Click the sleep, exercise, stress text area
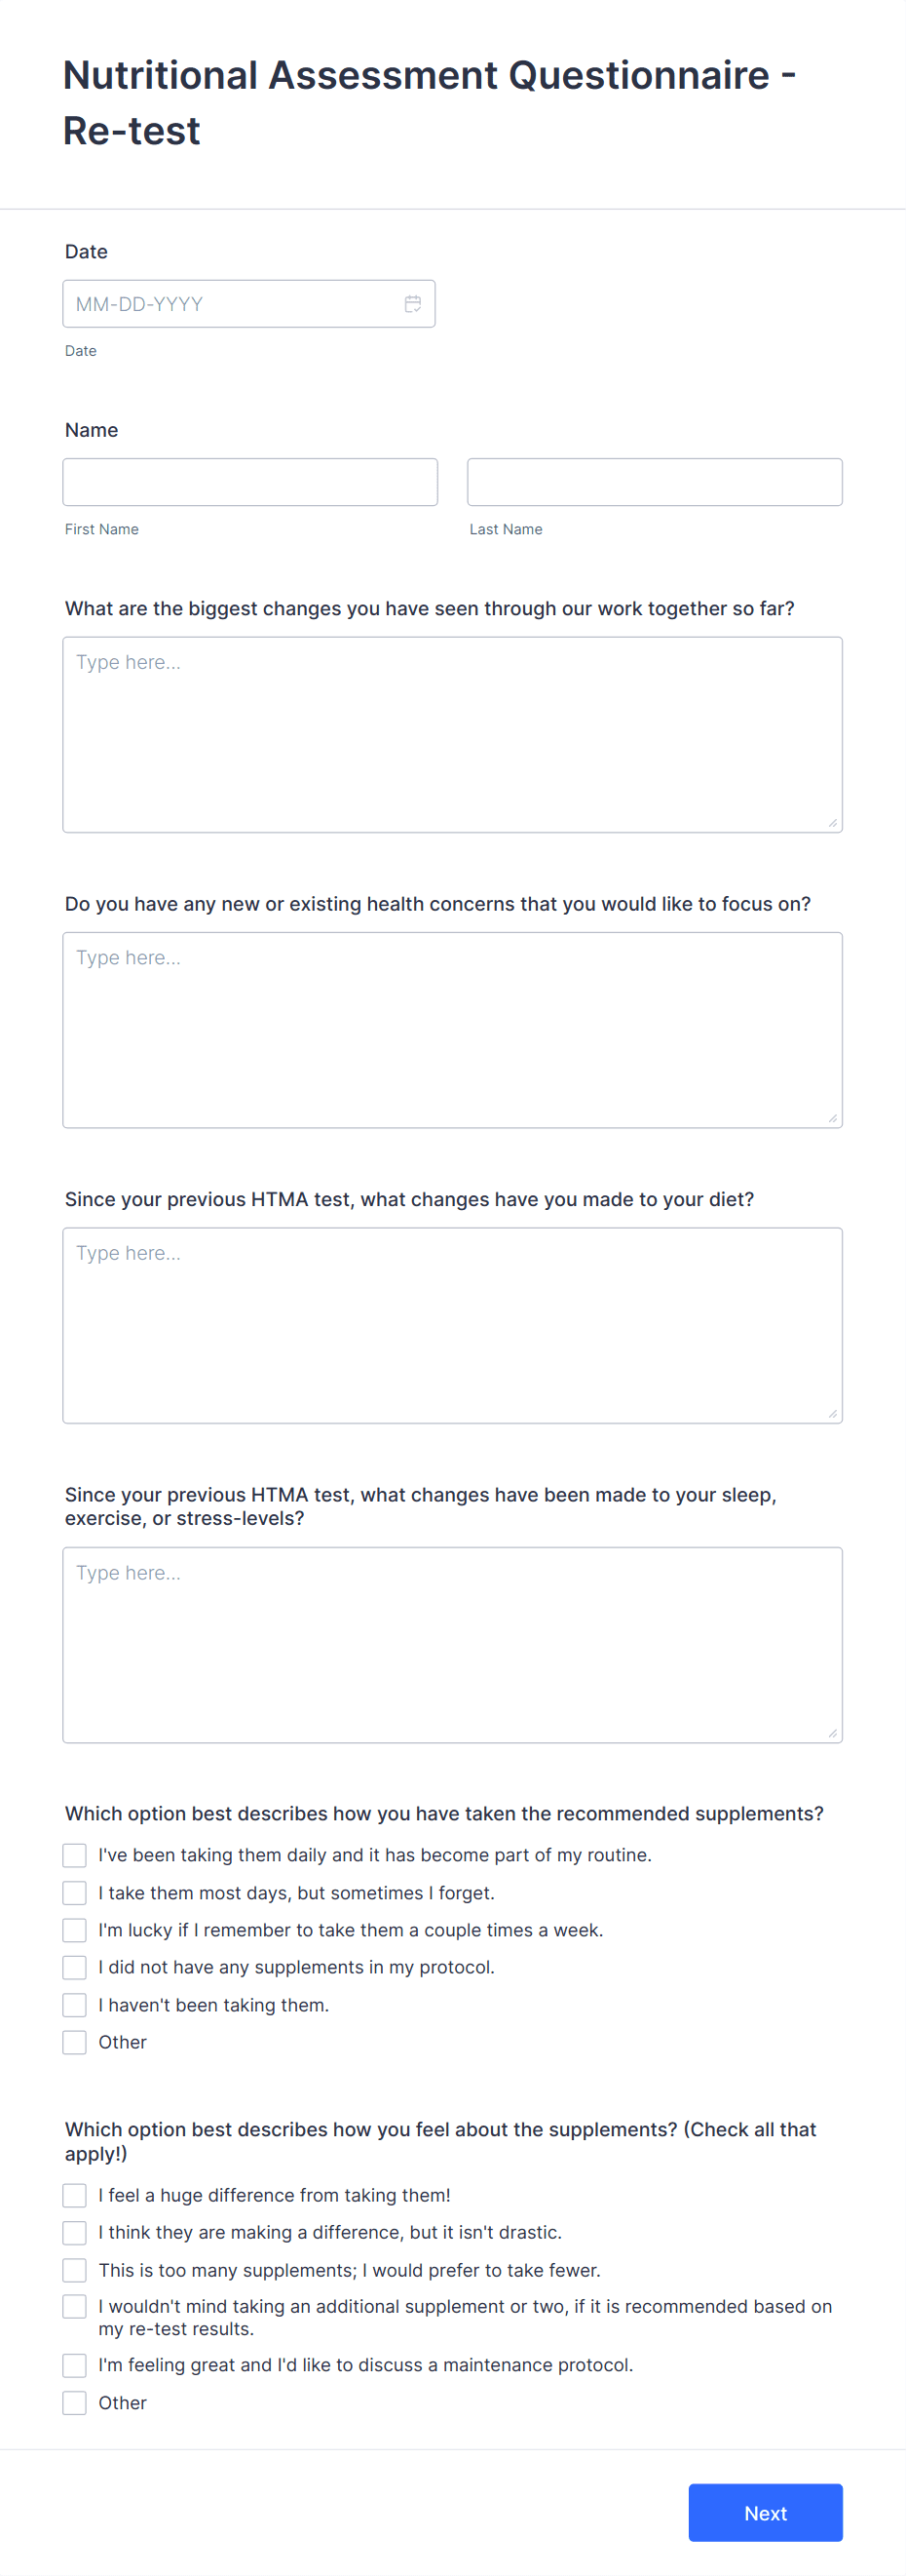This screenshot has height=2576, width=906. point(452,1645)
